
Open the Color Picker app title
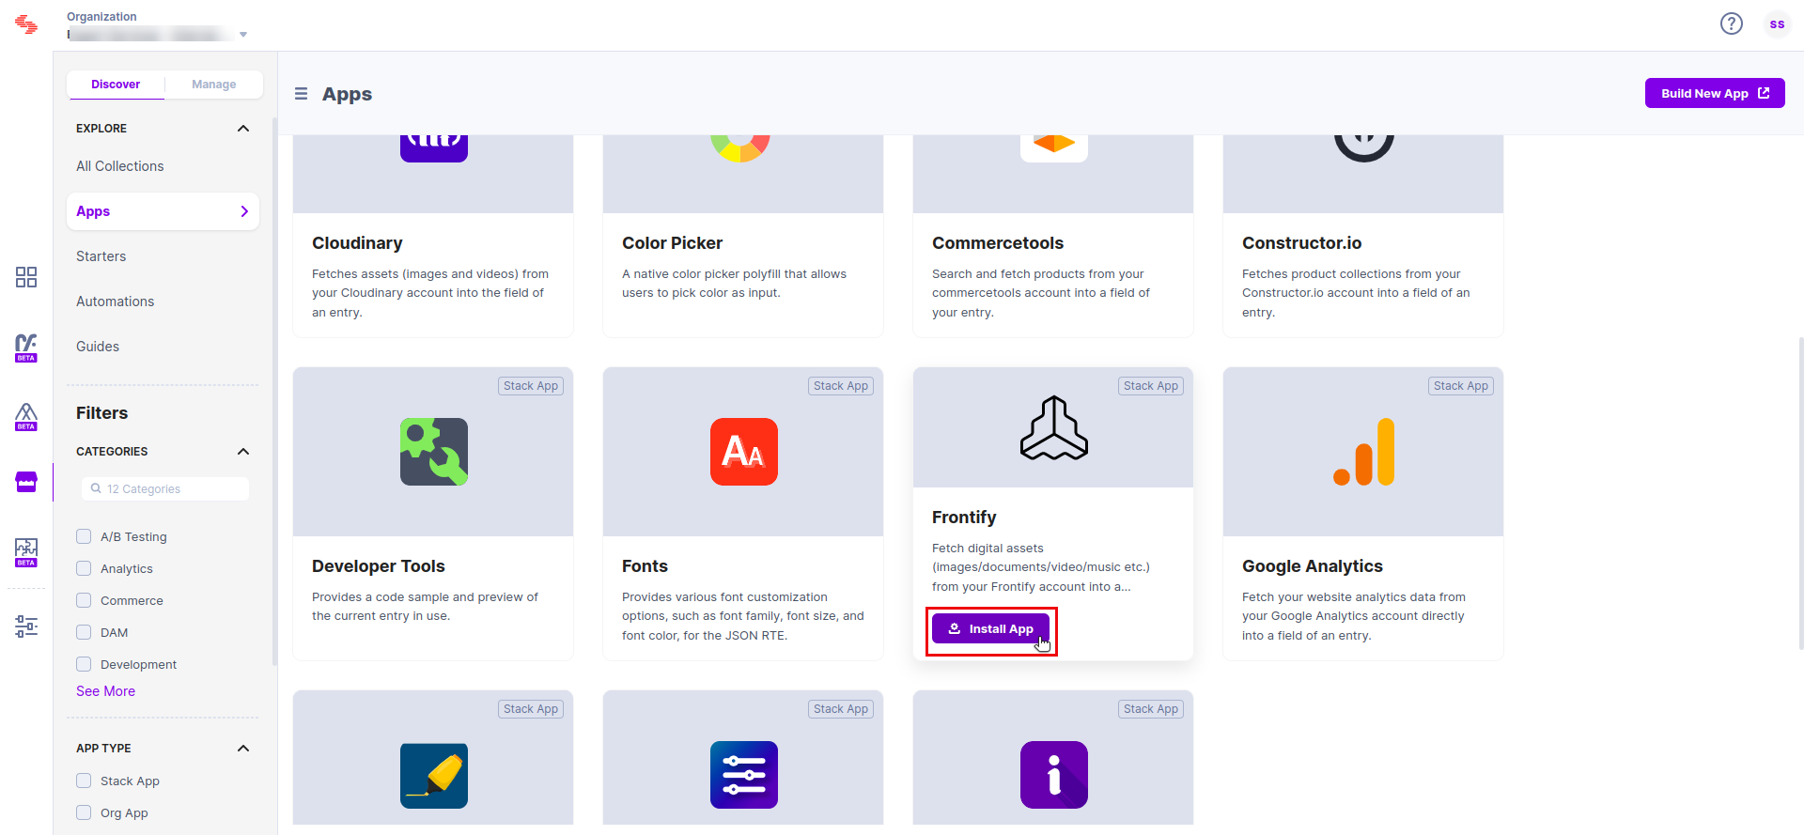pyautogui.click(x=673, y=243)
